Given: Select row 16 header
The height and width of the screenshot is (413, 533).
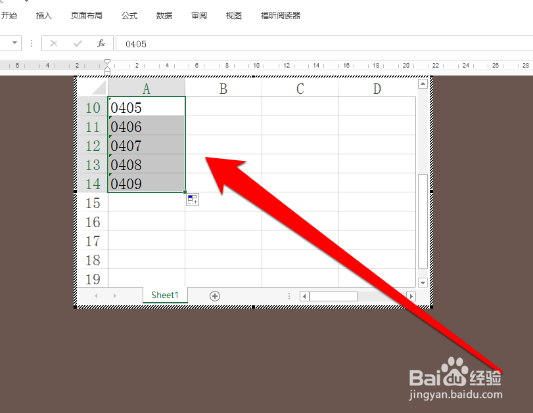Looking at the screenshot, I should (93, 222).
